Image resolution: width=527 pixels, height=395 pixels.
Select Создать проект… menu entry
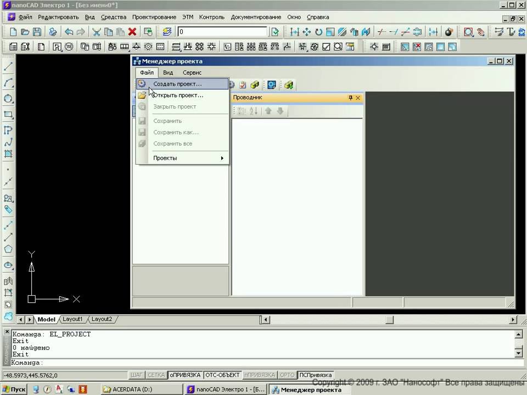click(182, 84)
